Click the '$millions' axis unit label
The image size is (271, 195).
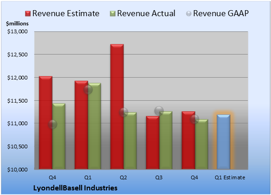point(17,24)
